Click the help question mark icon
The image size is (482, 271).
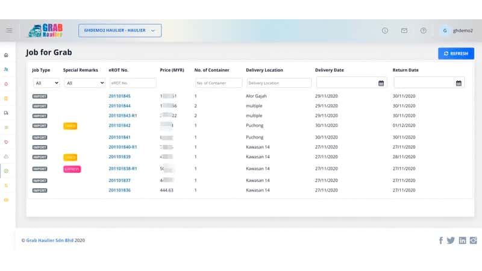(423, 31)
